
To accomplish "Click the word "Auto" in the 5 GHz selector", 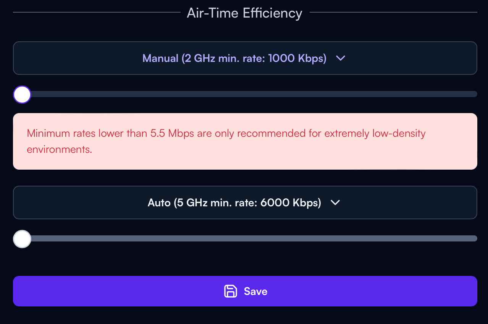I will click(x=159, y=202).
